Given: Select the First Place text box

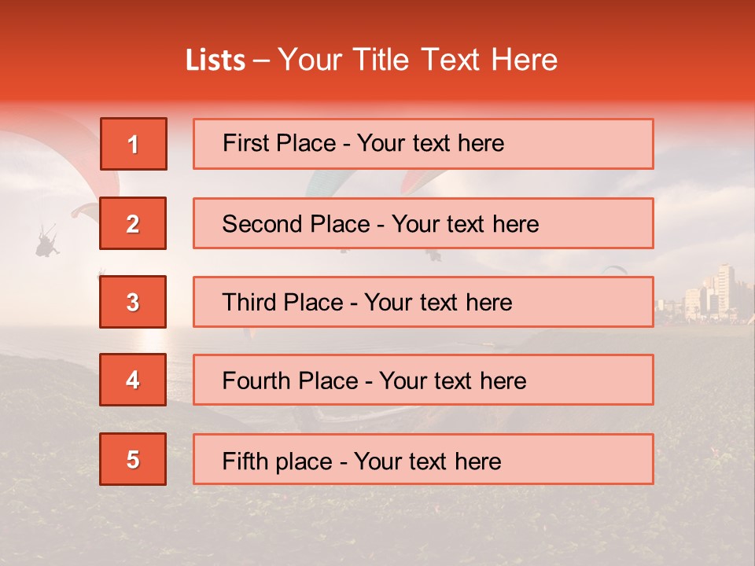Looking at the screenshot, I should pyautogui.click(x=423, y=144).
